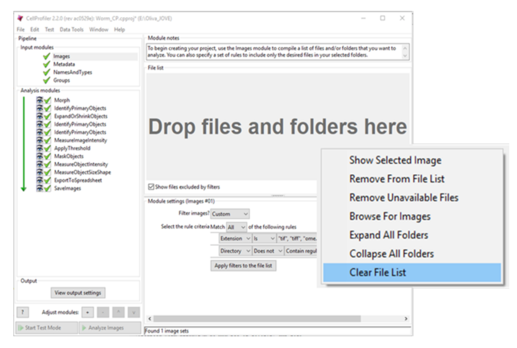Toggle the eye icon for MeasureImageIntensity
Viewport: 517px width, 348px height.
pos(40,140)
